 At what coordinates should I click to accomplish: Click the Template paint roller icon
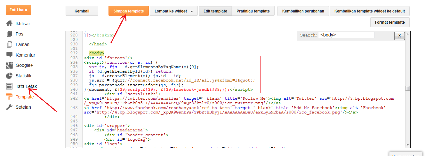coord(9,97)
